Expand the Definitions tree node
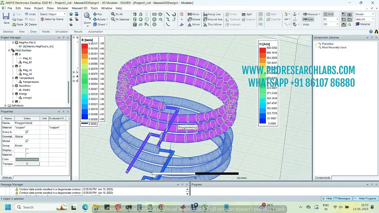Viewport: 379px width, 213px height. (5, 106)
